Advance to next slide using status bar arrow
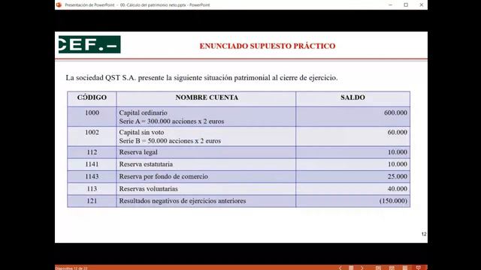Viewport: 481px width, 270px height. [362, 268]
